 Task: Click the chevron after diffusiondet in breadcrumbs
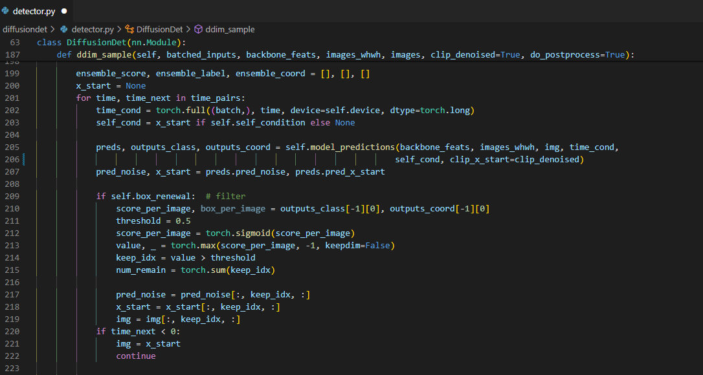click(x=52, y=30)
